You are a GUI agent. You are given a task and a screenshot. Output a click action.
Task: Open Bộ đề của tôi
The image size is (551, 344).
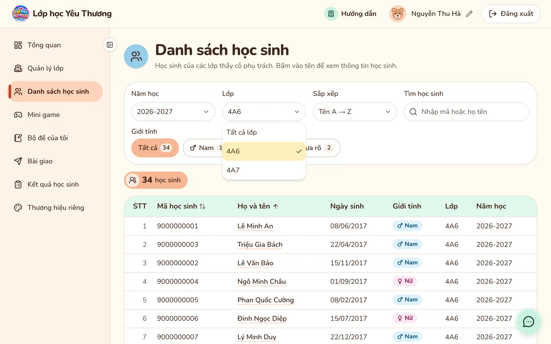55,138
